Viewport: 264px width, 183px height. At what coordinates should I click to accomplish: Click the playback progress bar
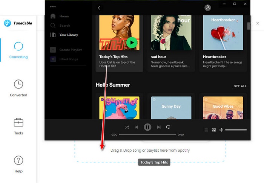click(147, 134)
